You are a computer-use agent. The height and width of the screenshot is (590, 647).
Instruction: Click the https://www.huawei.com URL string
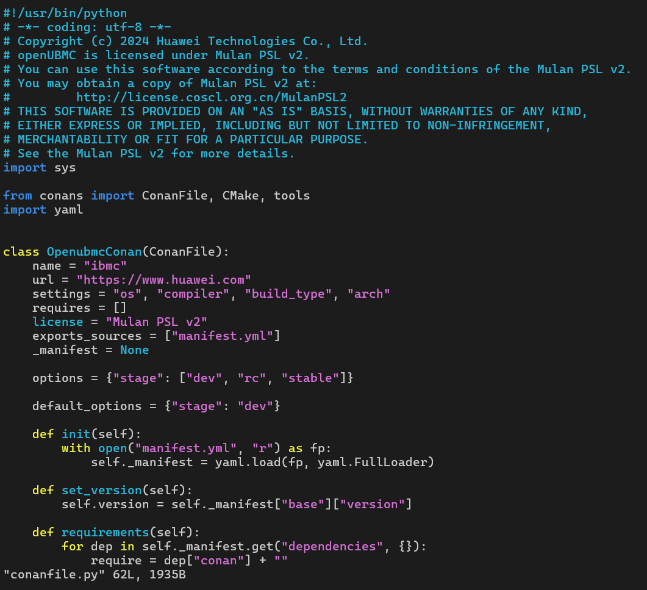point(163,280)
